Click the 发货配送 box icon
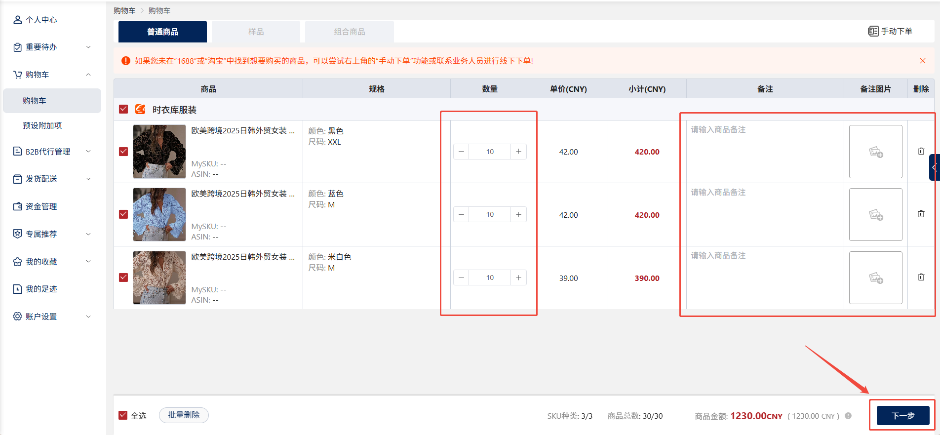Screen dimensions: 940x435 pyautogui.click(x=17, y=179)
